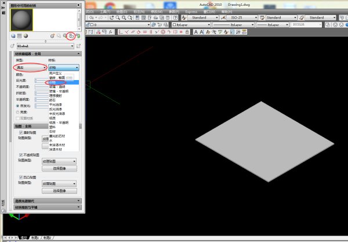Click the undo arrow in the toolbar
348x242 pixels.
[x=92, y=17]
